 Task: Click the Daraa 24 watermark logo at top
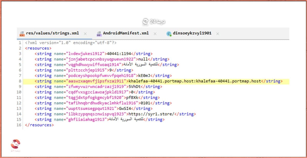point(153,22)
